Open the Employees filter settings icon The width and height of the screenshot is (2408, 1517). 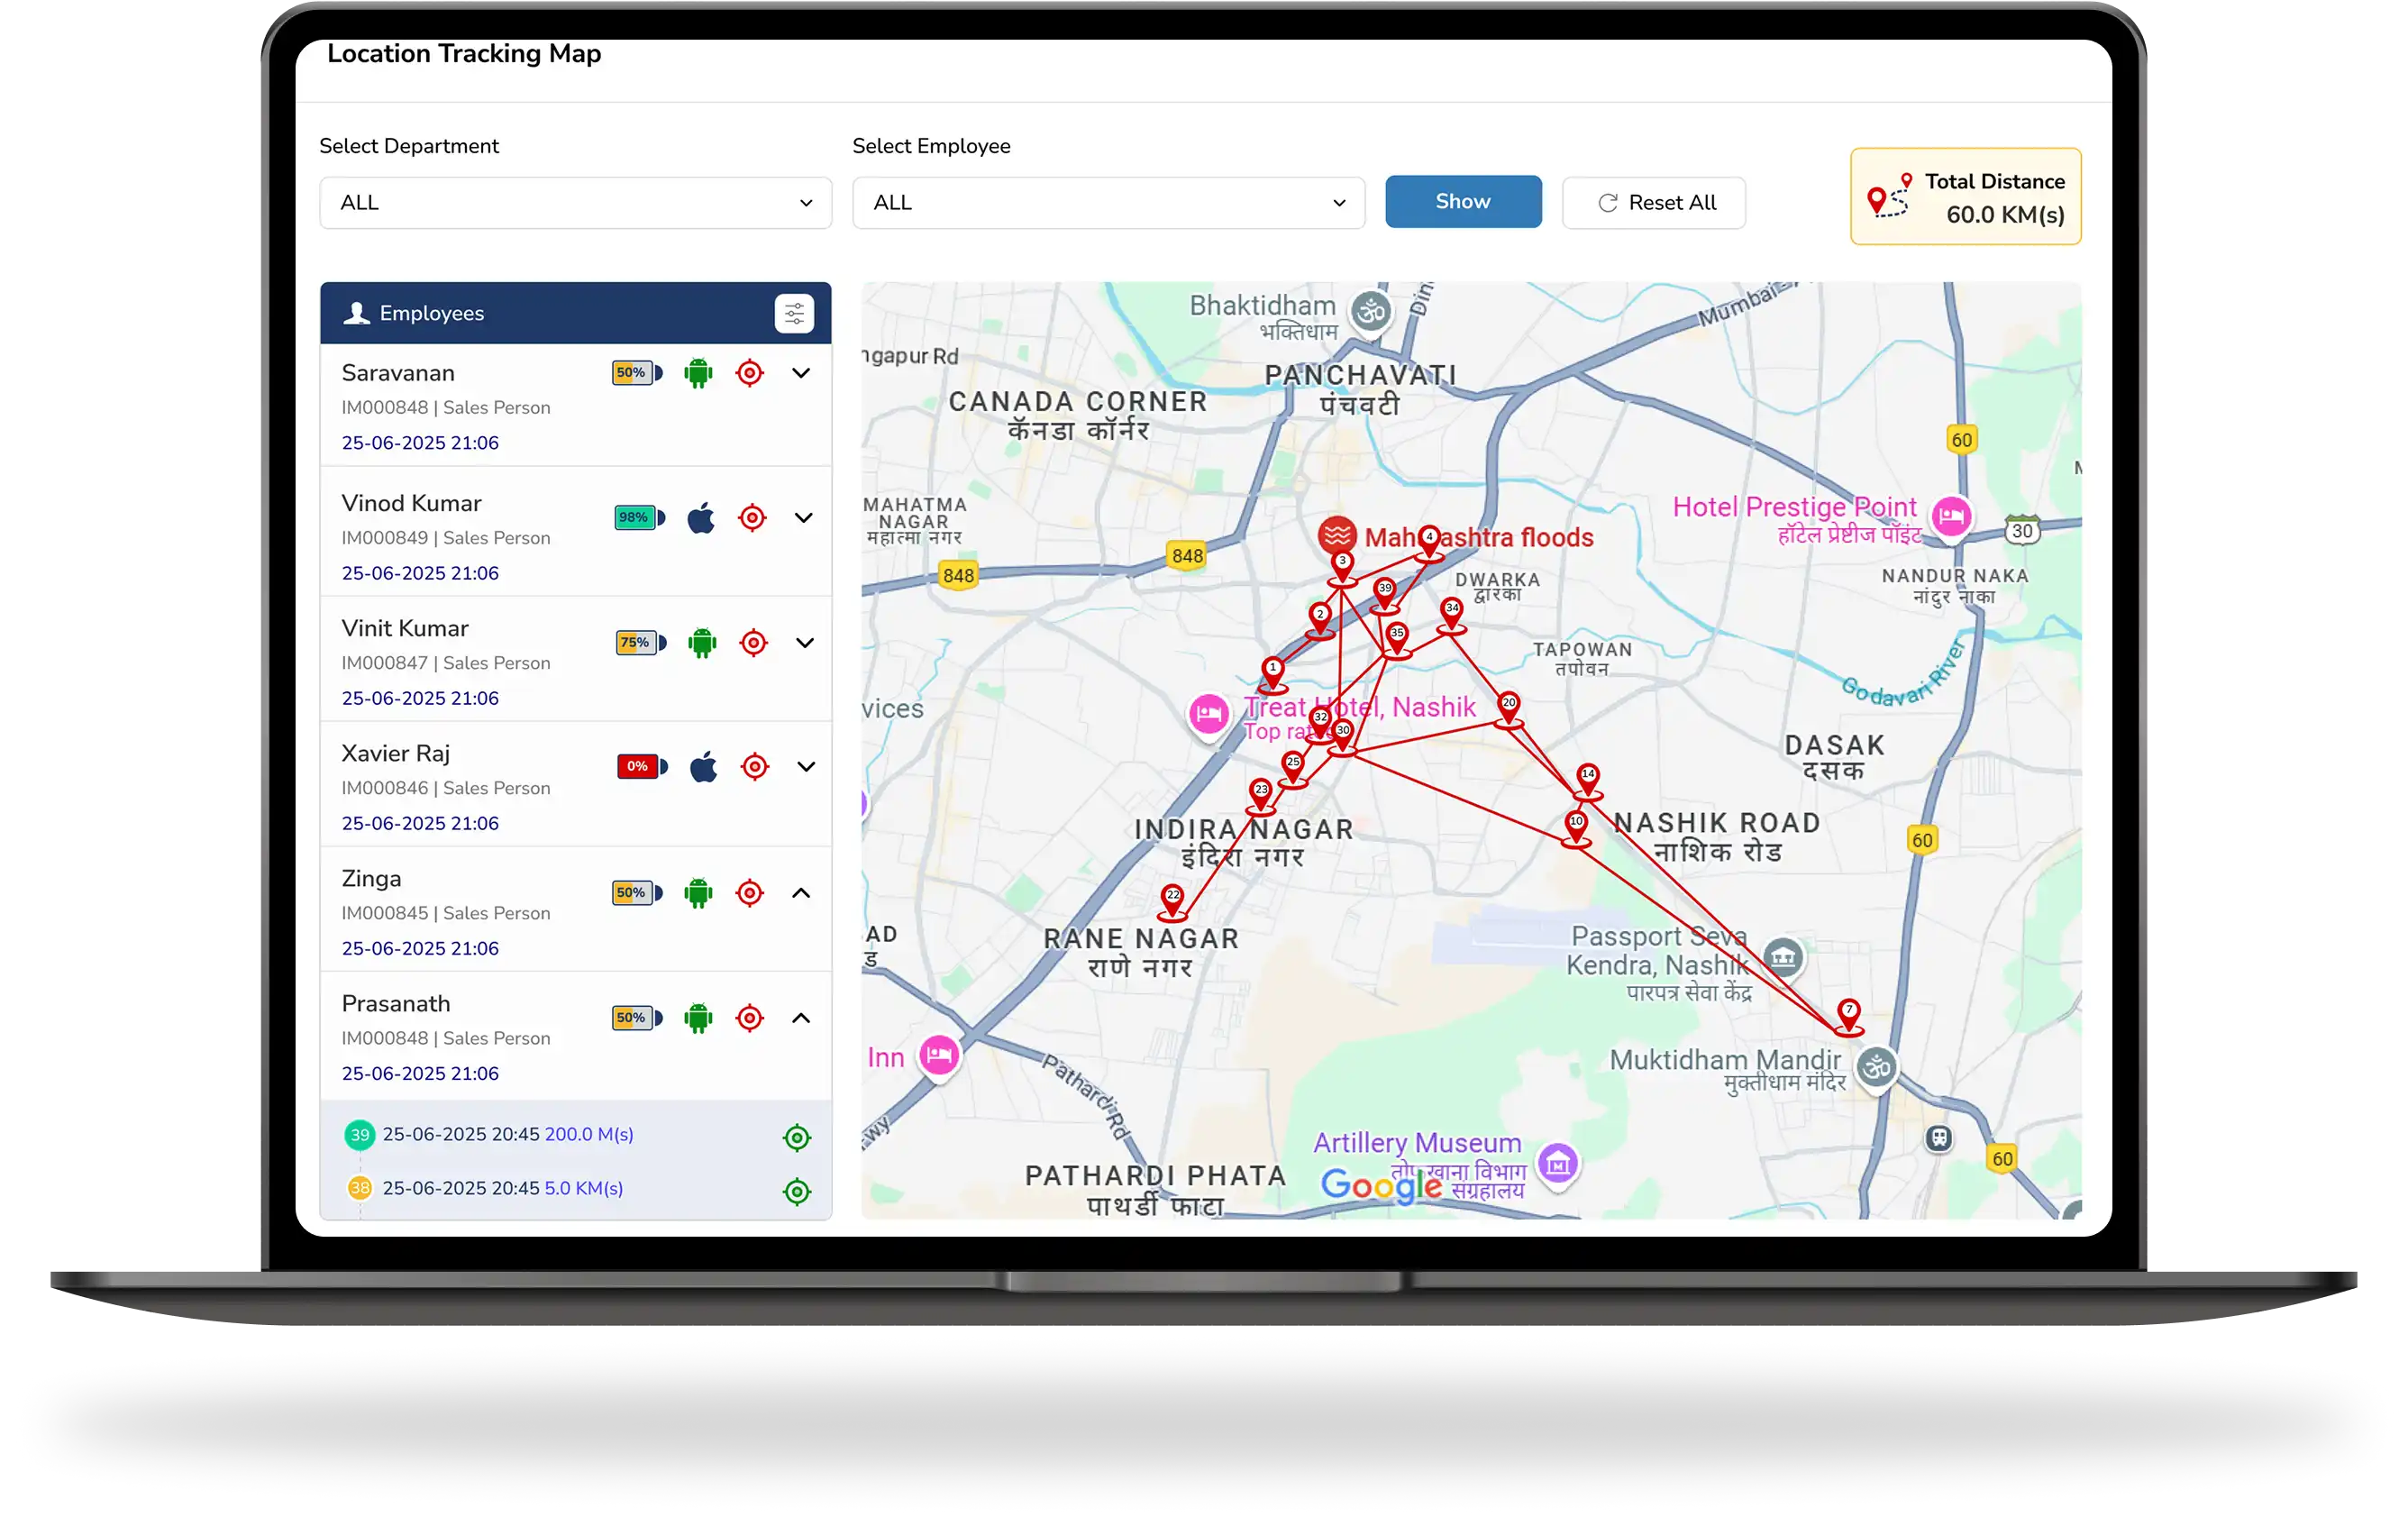coord(794,314)
